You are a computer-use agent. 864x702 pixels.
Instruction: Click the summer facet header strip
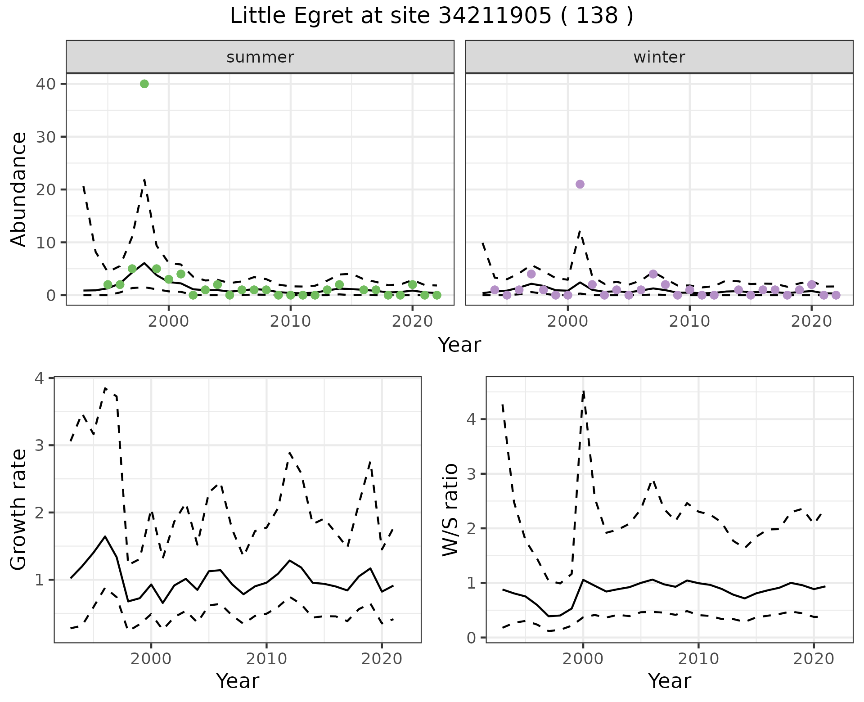click(260, 57)
